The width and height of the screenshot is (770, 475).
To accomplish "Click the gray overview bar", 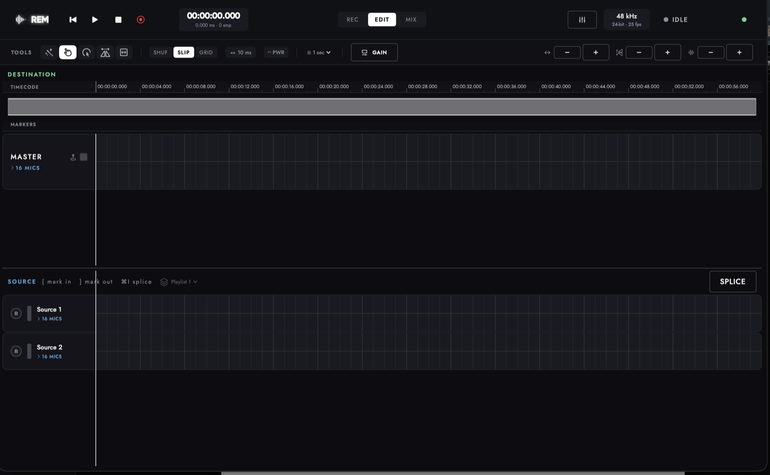I will pyautogui.click(x=382, y=107).
